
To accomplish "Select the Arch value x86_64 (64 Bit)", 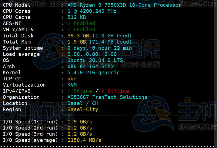I will (90, 66).
